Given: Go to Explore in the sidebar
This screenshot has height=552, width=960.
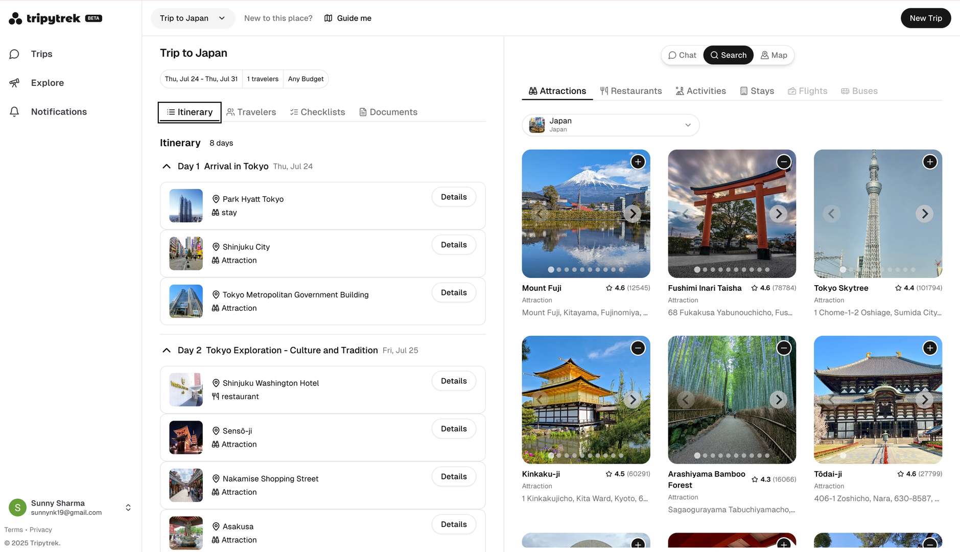Looking at the screenshot, I should point(46,83).
